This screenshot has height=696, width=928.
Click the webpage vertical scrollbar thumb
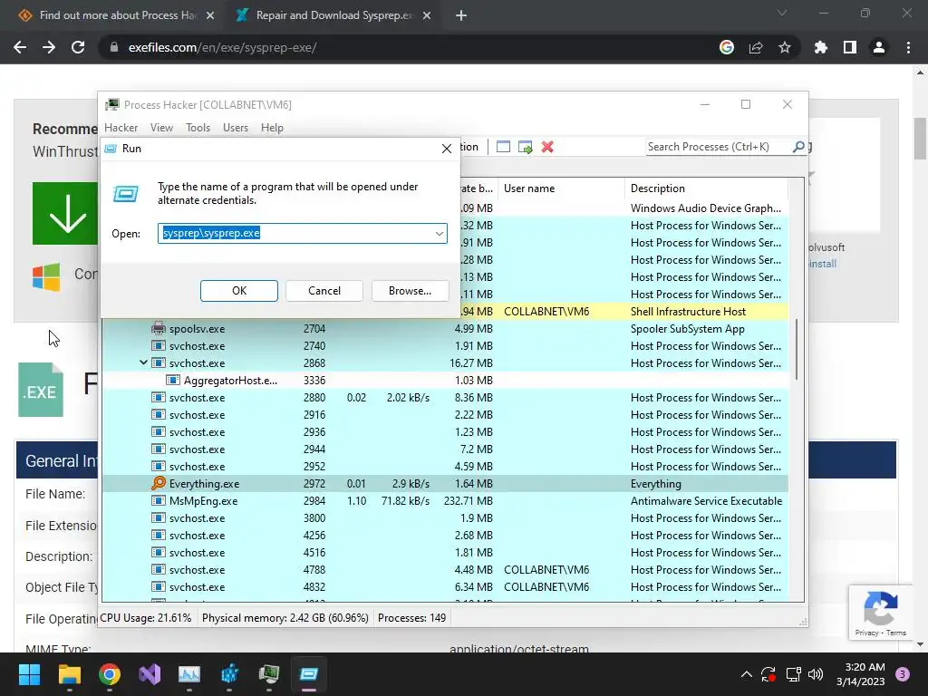920,139
